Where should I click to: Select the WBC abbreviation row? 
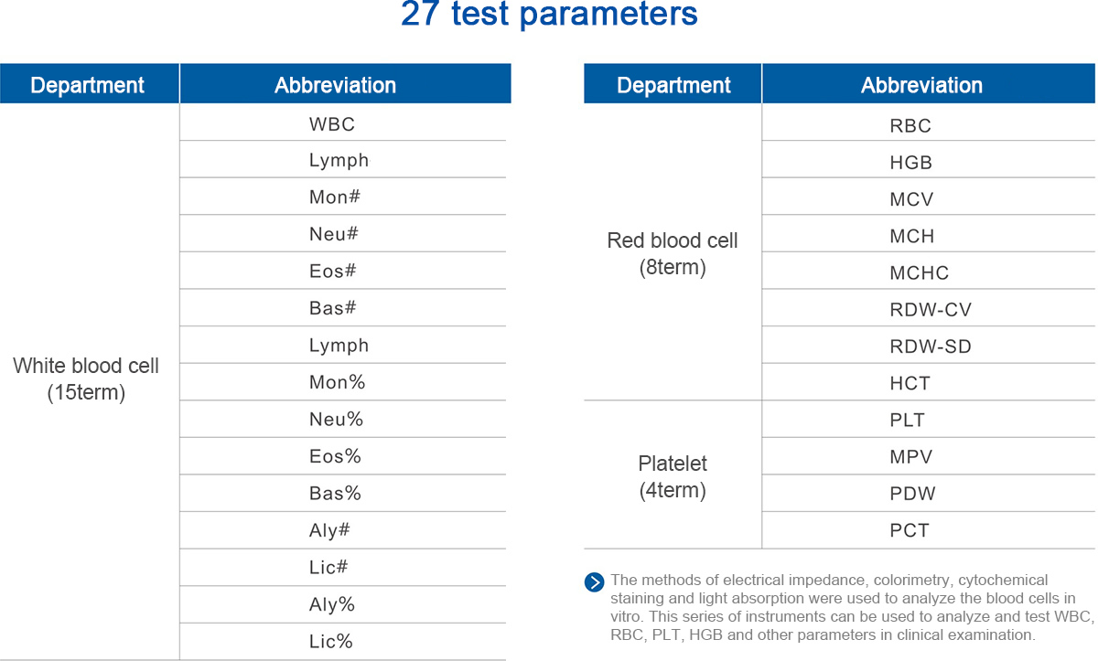[345, 123]
